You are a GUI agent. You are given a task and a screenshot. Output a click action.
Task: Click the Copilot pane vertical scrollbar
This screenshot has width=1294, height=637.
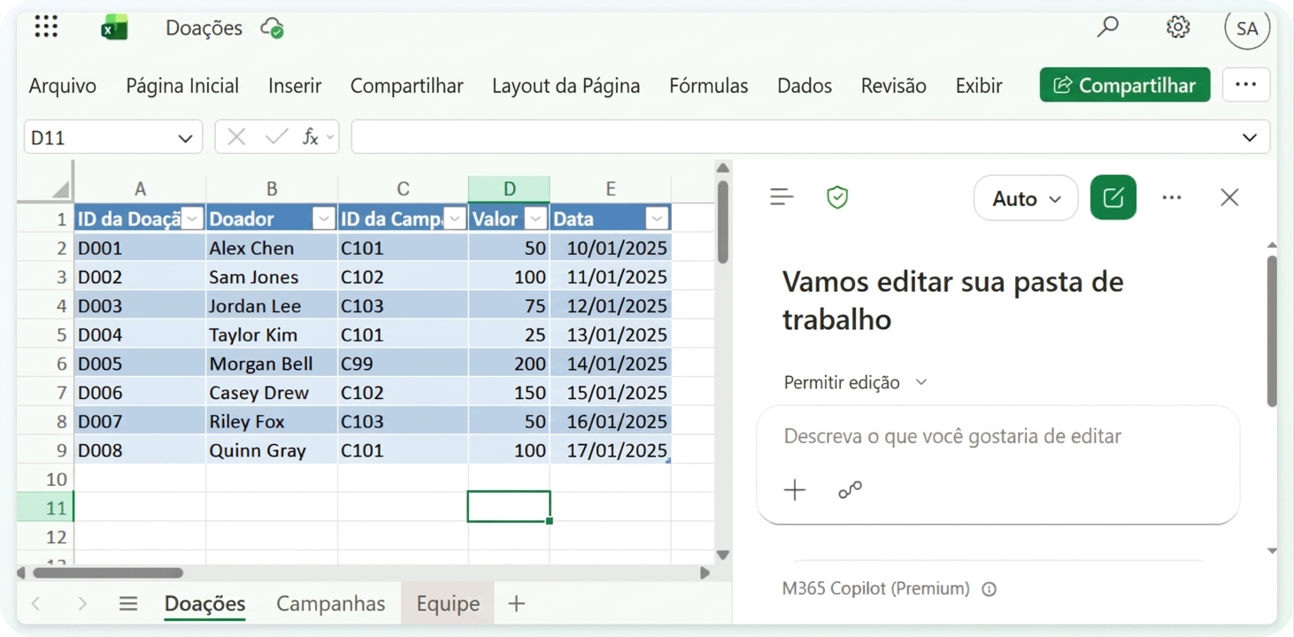(1272, 332)
